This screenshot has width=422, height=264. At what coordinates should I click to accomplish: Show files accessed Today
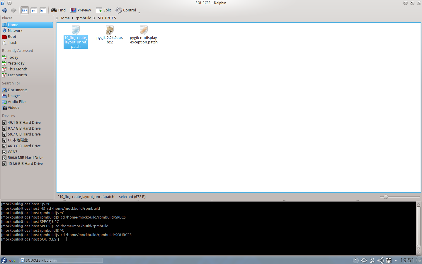[x=27, y=57]
